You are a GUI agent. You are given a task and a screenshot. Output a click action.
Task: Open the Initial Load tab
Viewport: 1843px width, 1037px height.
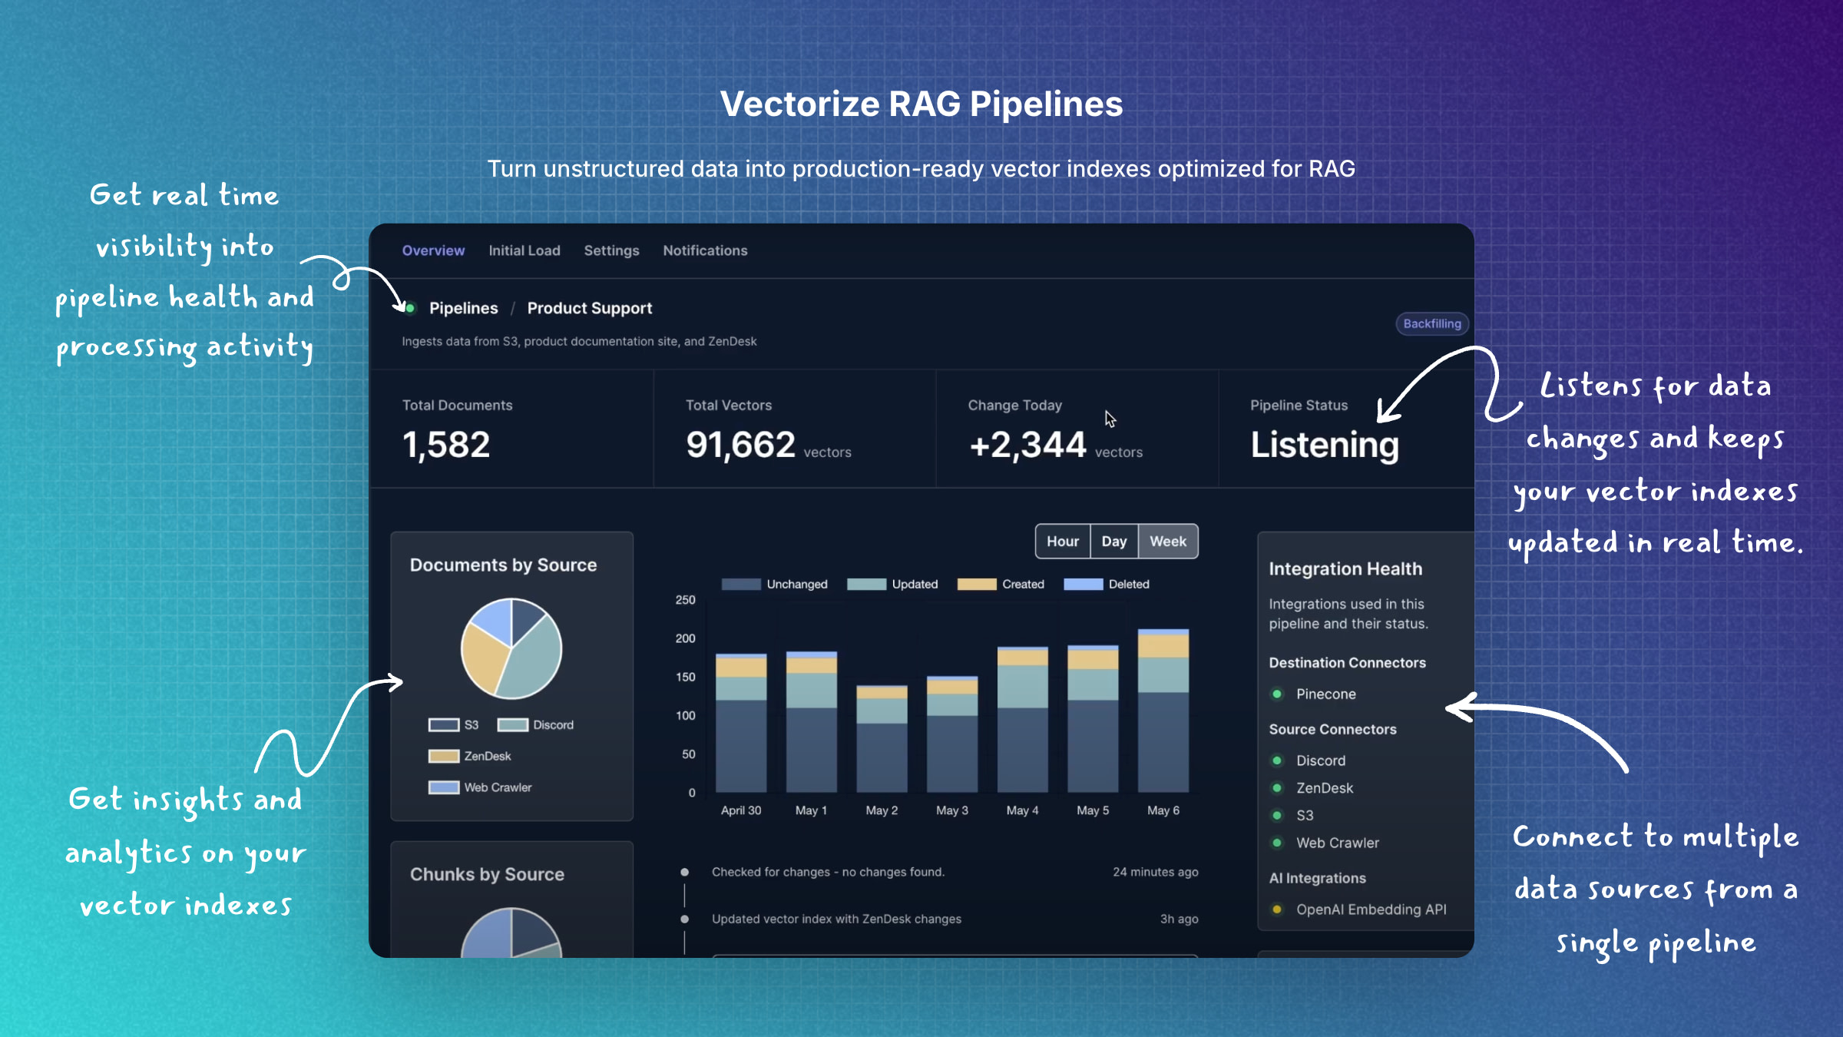[x=524, y=250]
